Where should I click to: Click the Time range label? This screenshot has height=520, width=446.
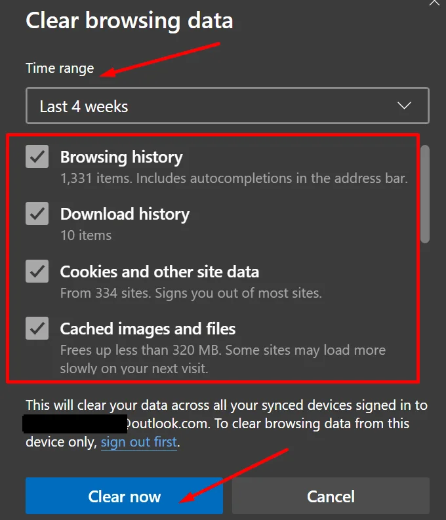pyautogui.click(x=60, y=68)
